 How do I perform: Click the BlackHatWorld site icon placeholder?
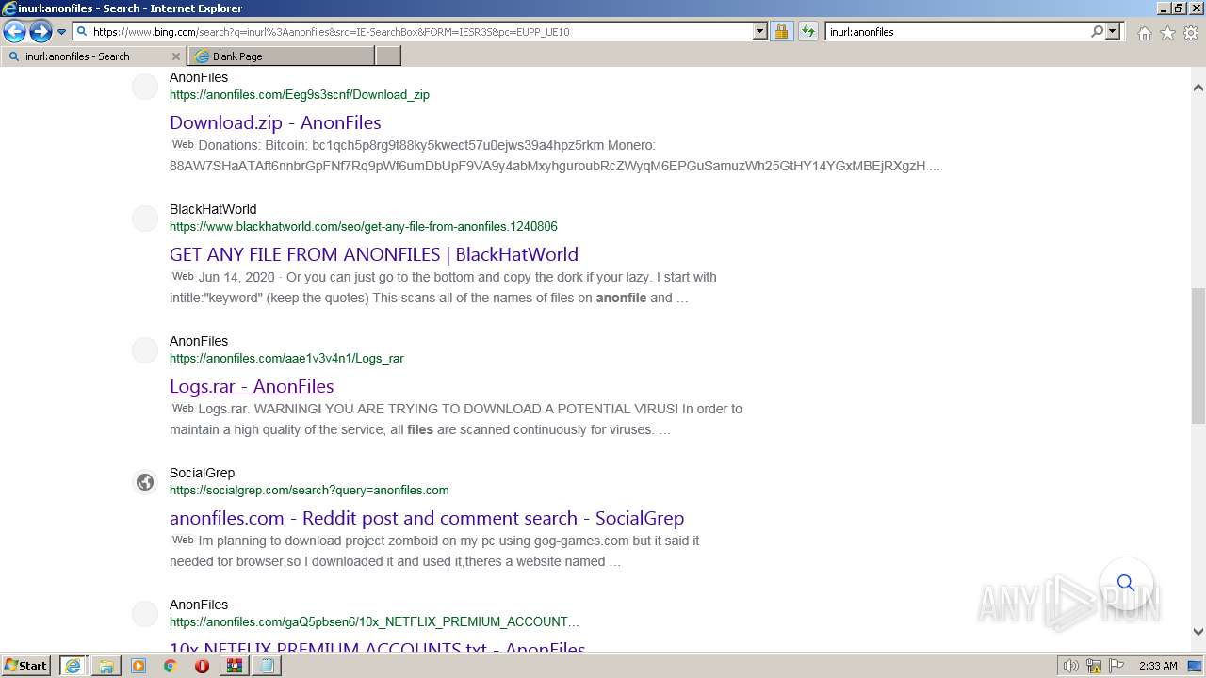point(145,218)
